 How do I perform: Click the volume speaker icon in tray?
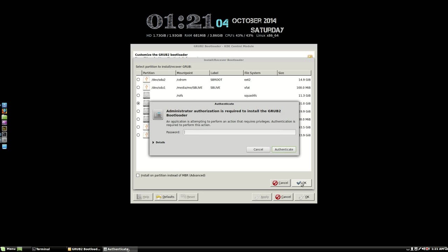point(423,248)
